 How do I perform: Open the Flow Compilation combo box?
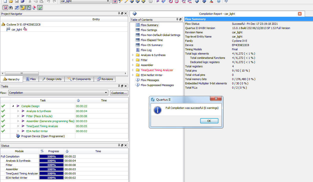click(x=58, y=93)
